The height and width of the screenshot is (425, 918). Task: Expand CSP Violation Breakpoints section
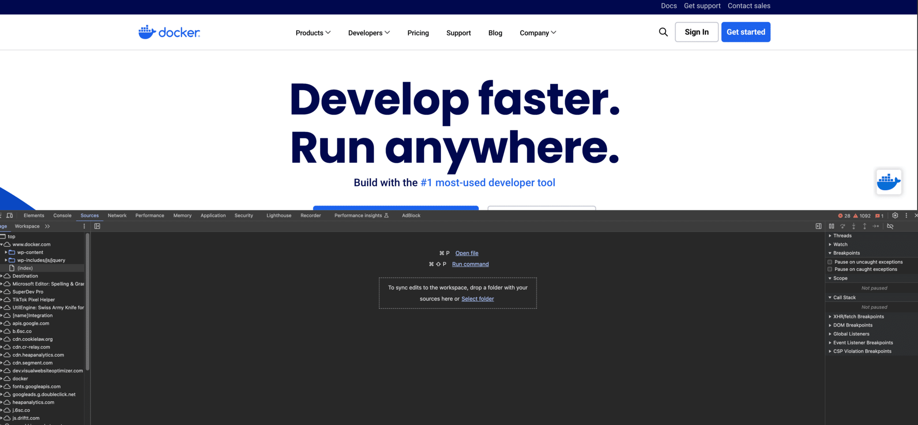pos(860,351)
